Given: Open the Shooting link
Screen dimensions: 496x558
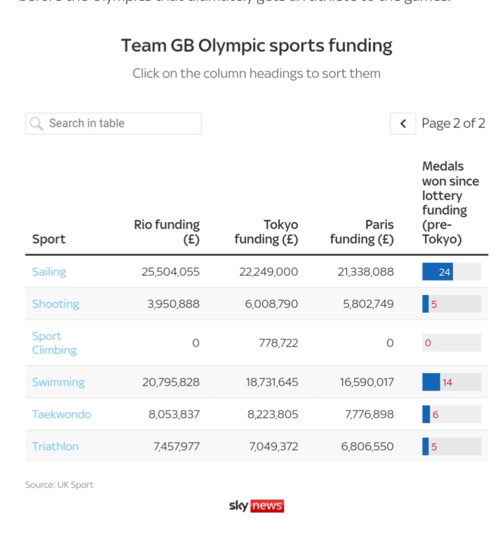Looking at the screenshot, I should pos(56,304).
